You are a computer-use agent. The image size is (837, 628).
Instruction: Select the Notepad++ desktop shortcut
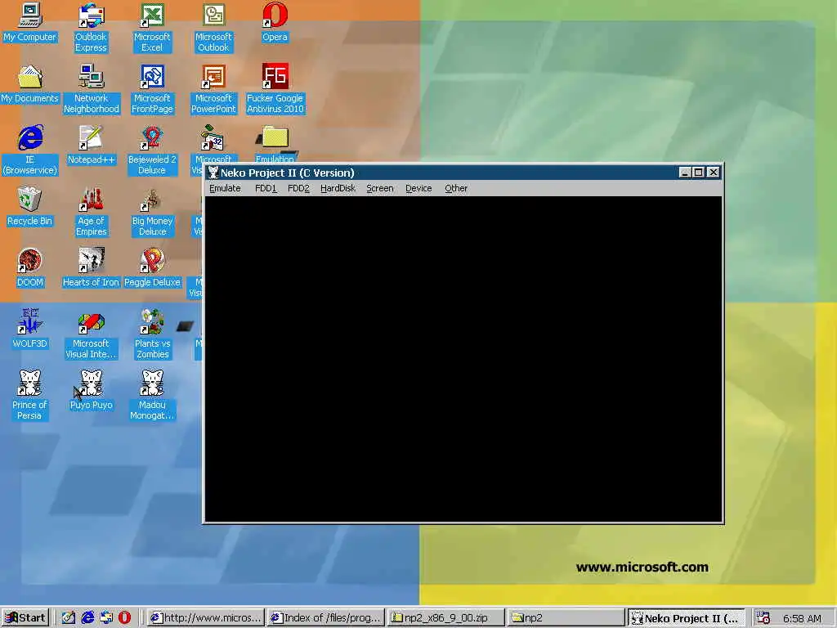[x=92, y=146]
